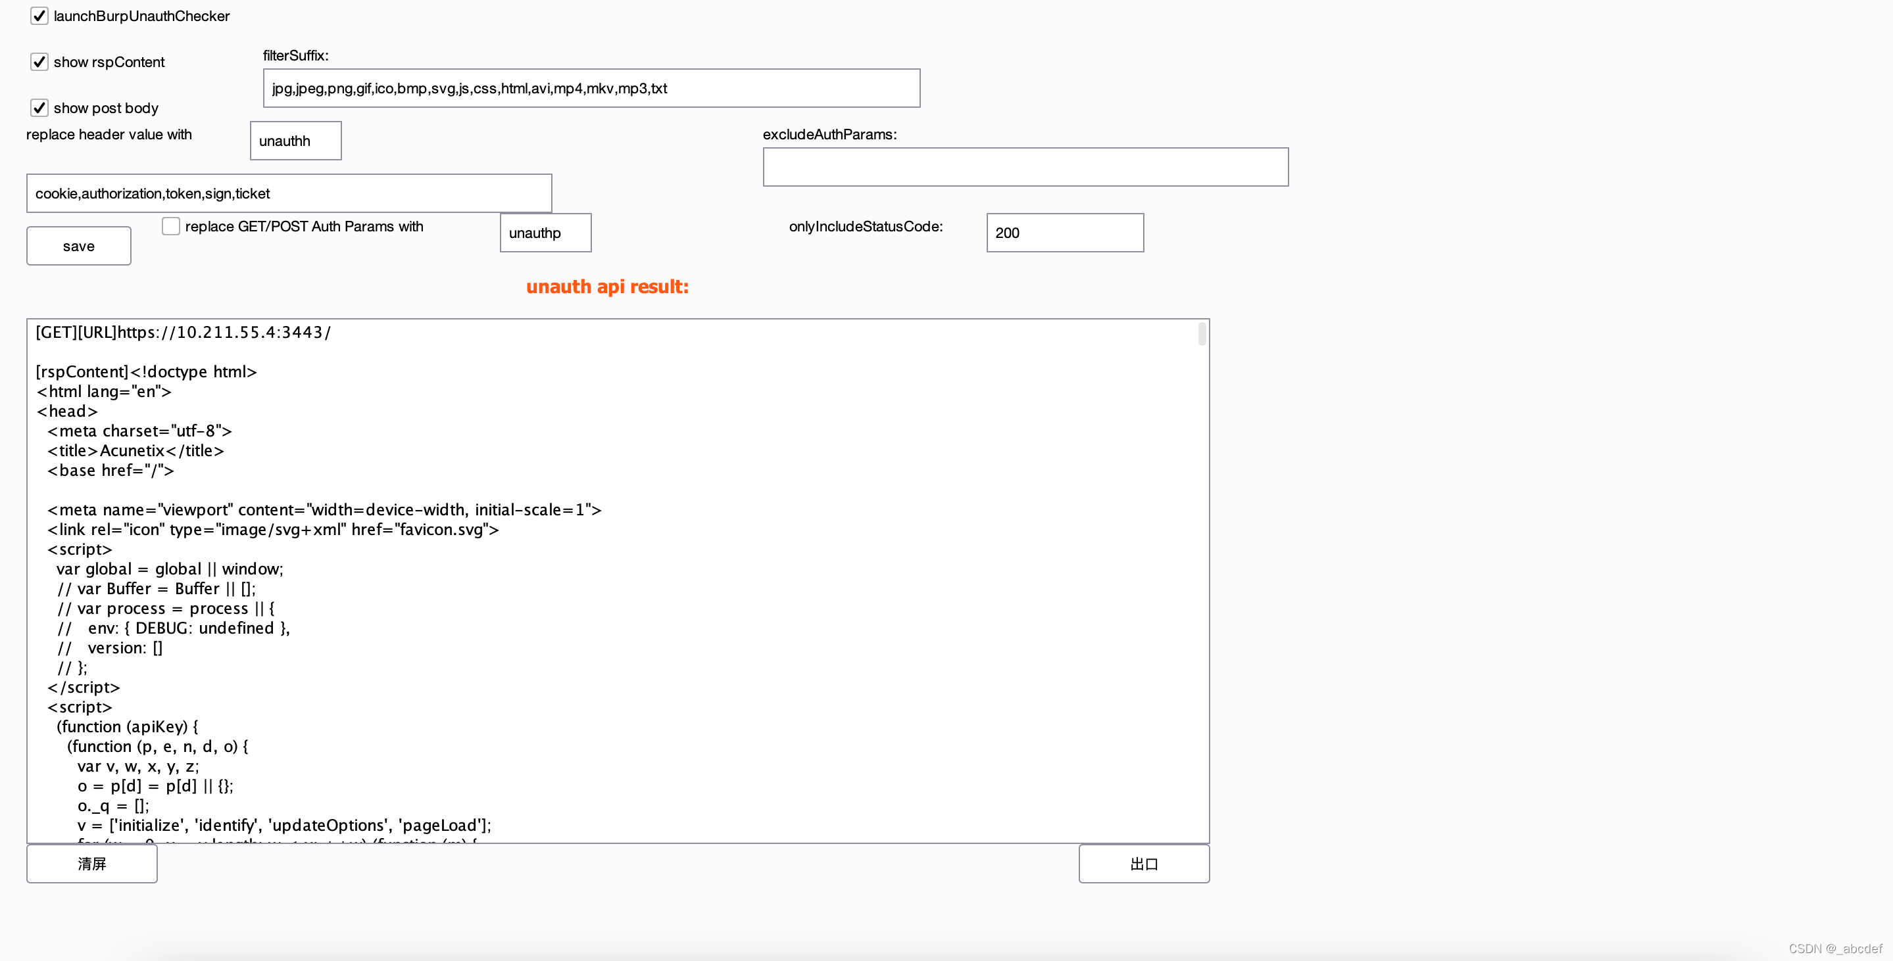This screenshot has width=1893, height=961.
Task: Click the [rspContent] doctype line
Action: coord(146,371)
